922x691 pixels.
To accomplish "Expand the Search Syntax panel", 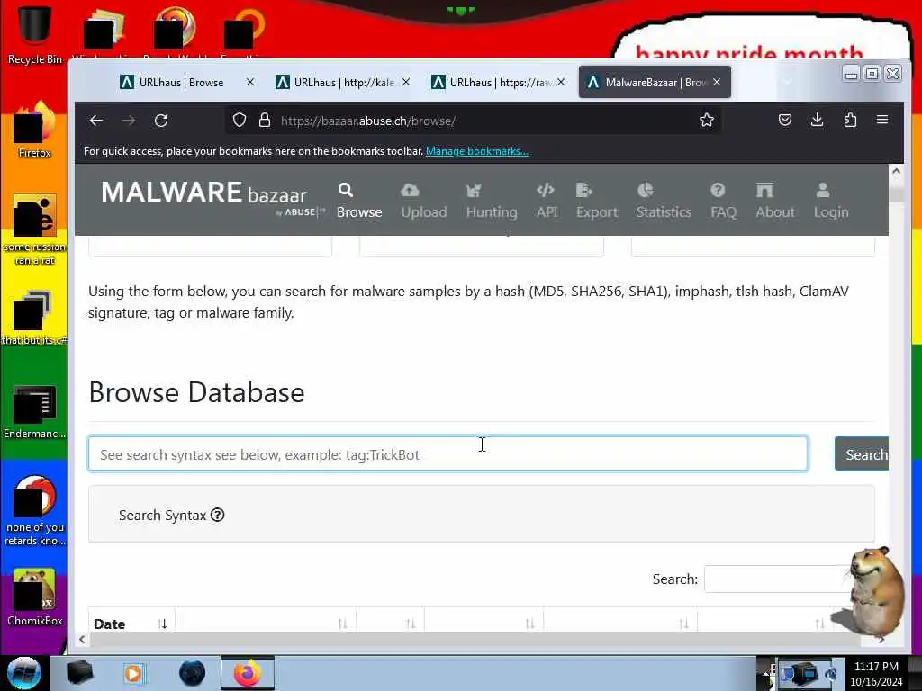I will tap(481, 515).
